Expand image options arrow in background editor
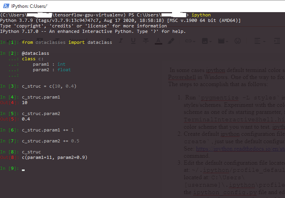The width and height of the screenshot is (285, 198). point(210,42)
